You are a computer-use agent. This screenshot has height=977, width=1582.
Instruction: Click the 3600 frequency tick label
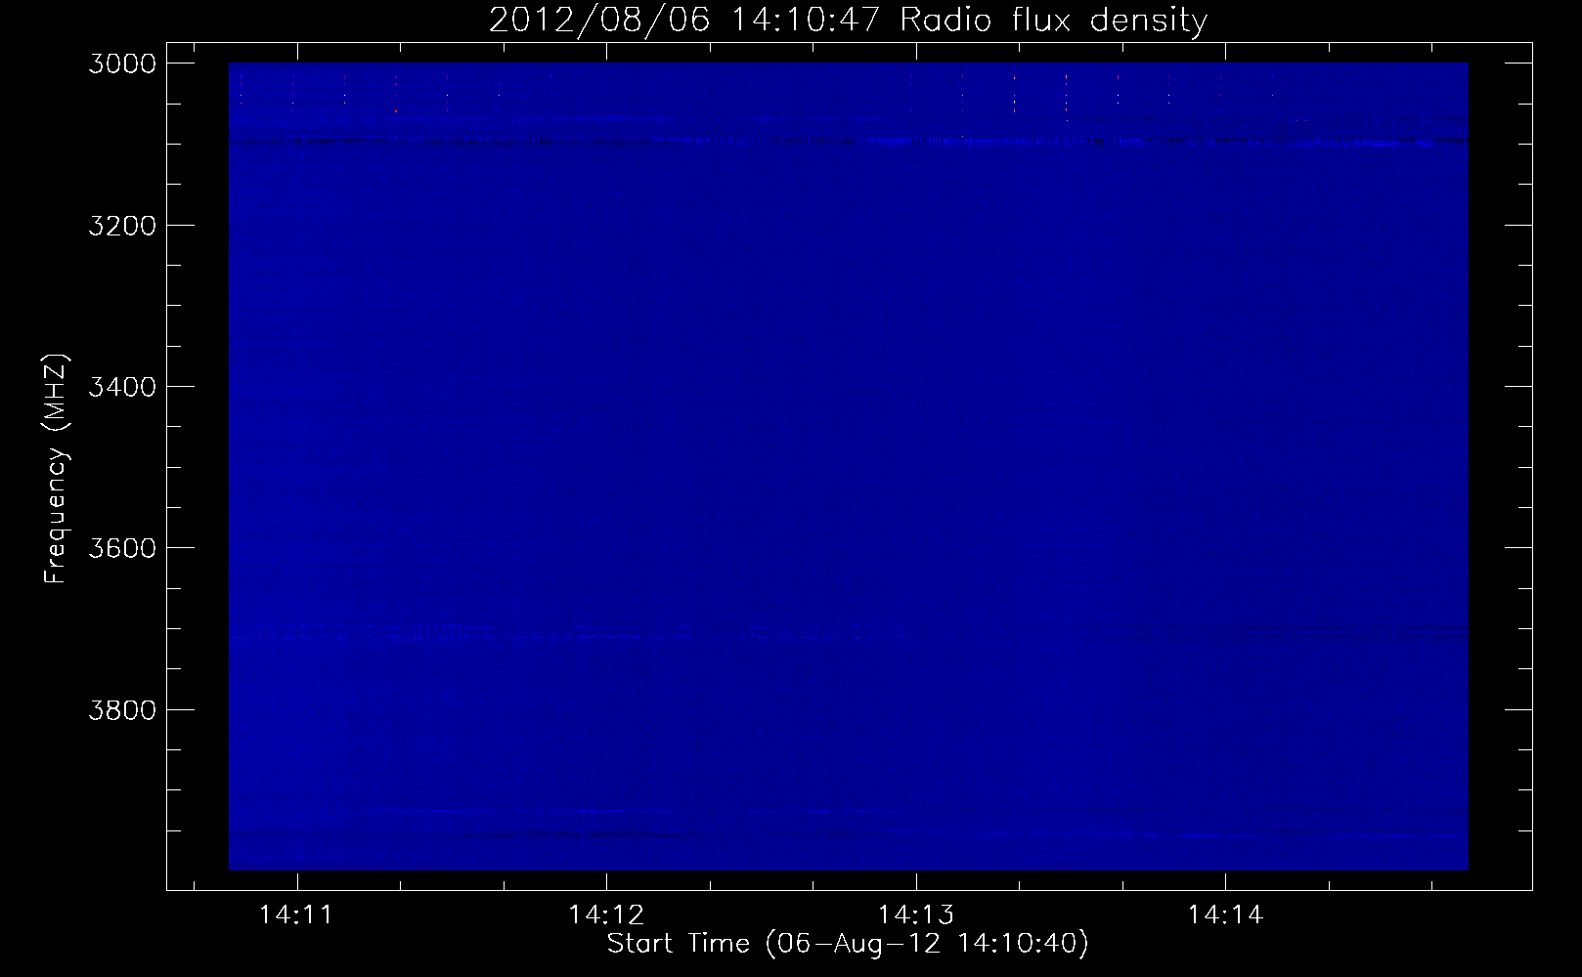click(x=122, y=548)
